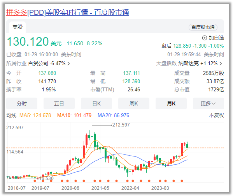
Task: Click the current price 130.120
Action: [28, 41]
